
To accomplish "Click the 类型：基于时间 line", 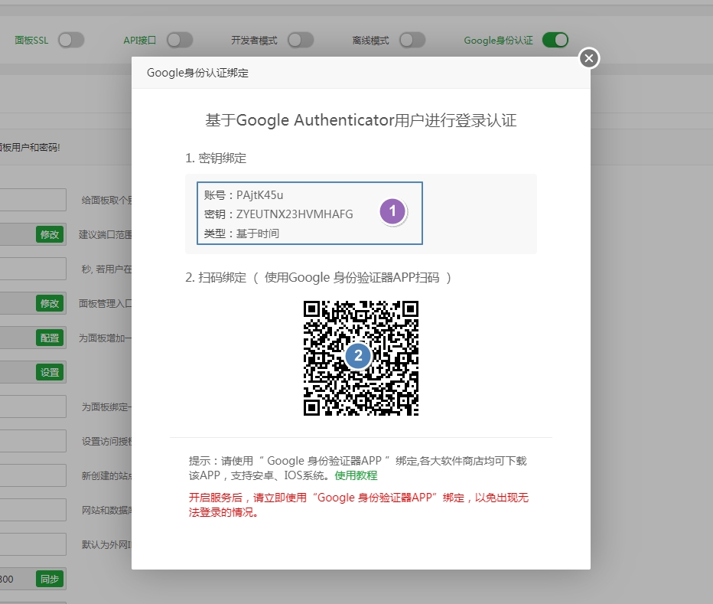I will coord(242,233).
